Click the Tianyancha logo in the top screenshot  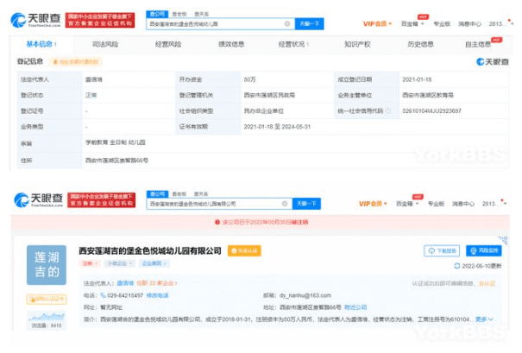click(35, 21)
